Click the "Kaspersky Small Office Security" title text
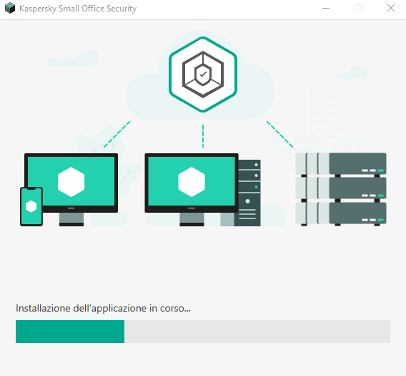This screenshot has height=376, width=406. [x=78, y=9]
